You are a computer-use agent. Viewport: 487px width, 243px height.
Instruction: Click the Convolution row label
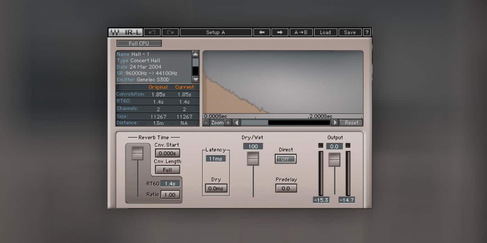(131, 94)
